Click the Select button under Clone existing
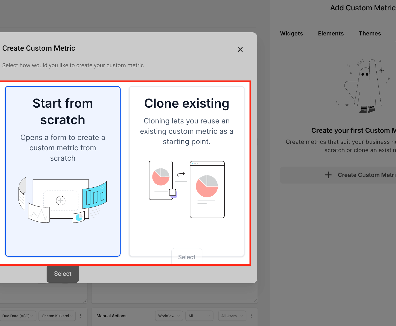Image resolution: width=396 pixels, height=326 pixels. (187, 257)
